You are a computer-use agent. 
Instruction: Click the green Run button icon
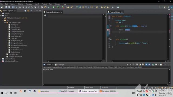point(53,7)
